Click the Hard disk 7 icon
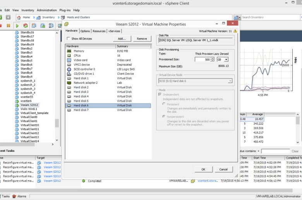The image size is (302, 200). pos(69,110)
